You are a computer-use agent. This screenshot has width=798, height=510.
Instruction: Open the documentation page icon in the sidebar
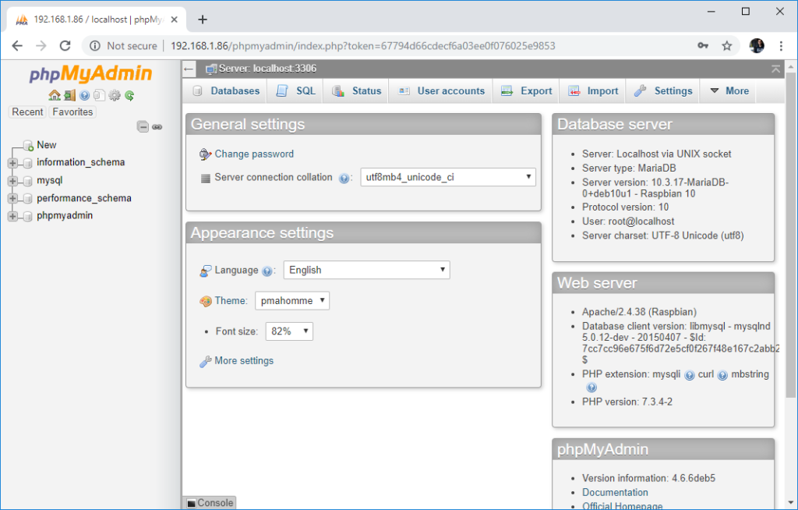click(x=99, y=95)
